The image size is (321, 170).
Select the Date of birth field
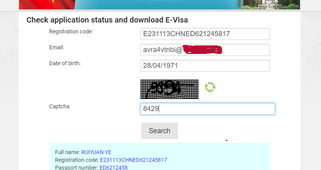pyautogui.click(x=205, y=66)
